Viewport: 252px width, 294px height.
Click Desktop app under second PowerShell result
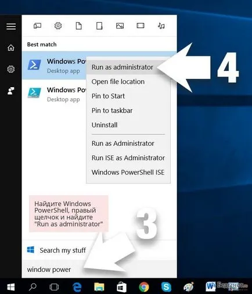(x=63, y=99)
